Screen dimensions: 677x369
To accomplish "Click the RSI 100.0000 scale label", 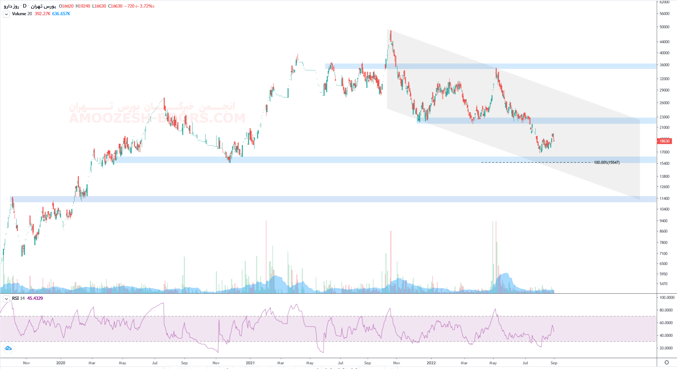I will click(667, 297).
